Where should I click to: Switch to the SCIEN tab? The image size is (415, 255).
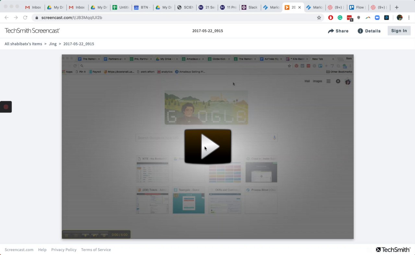(x=185, y=7)
